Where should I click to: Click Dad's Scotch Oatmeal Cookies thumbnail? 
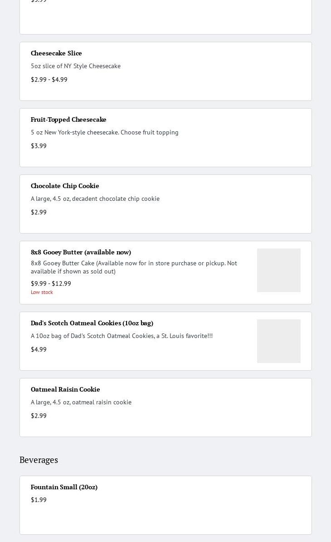coord(278,341)
